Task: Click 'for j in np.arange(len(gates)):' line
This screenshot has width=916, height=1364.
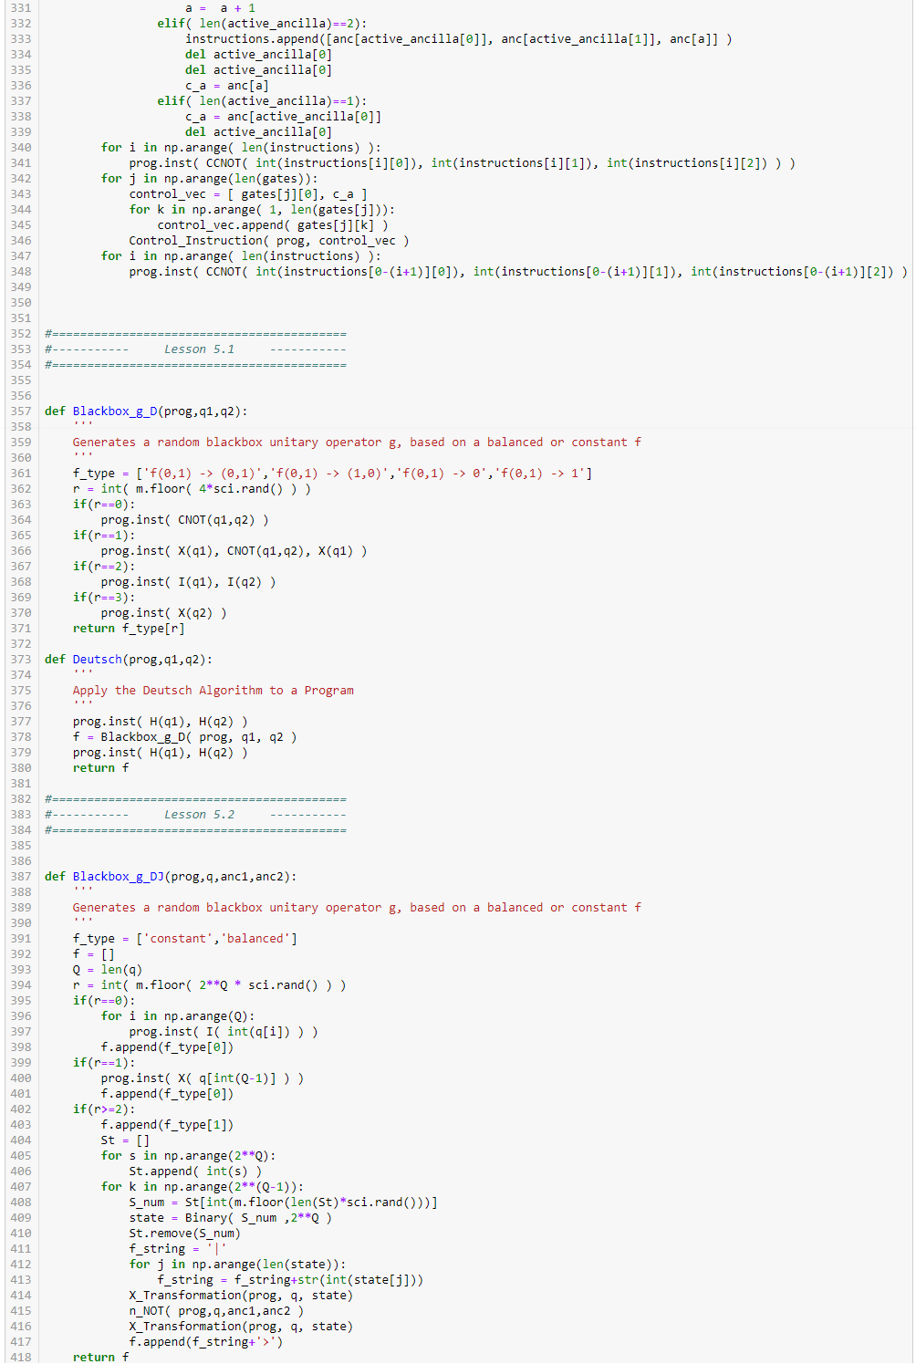Action: 210,179
